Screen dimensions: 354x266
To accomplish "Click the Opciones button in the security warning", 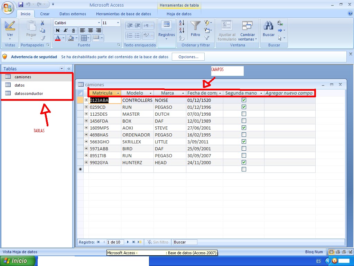I will tap(188, 56).
